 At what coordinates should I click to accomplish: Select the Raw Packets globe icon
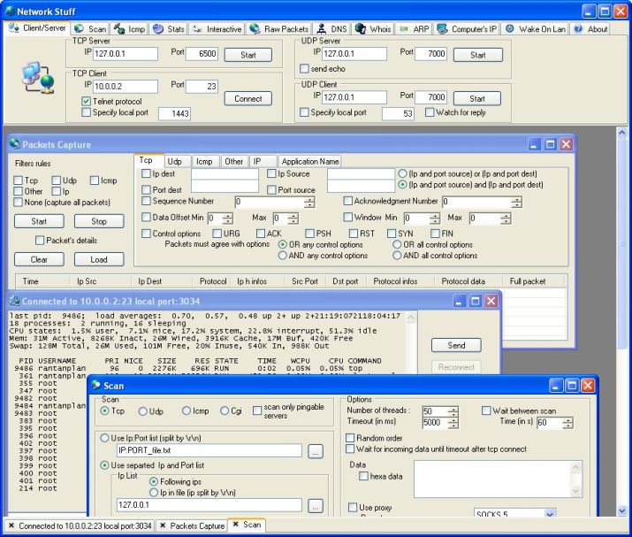click(255, 28)
